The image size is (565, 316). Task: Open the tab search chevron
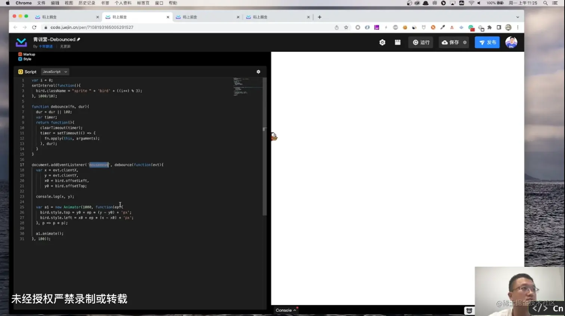(x=518, y=17)
